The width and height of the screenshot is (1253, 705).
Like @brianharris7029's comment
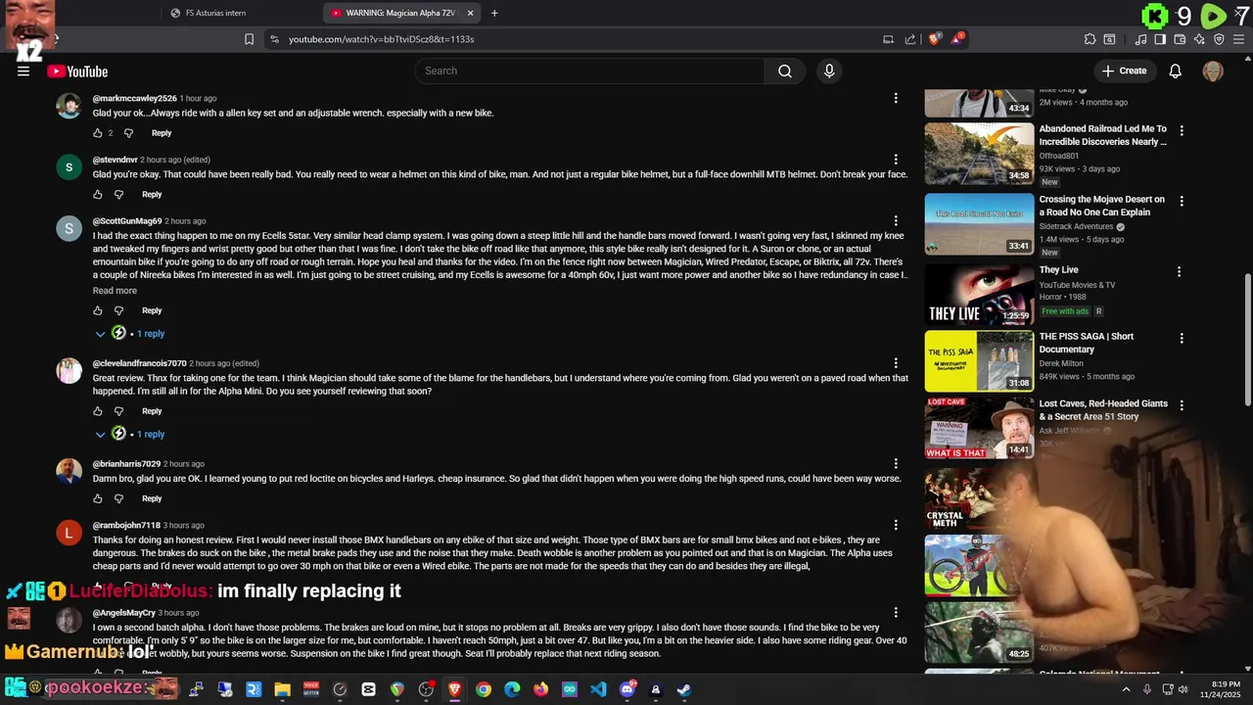coord(97,498)
